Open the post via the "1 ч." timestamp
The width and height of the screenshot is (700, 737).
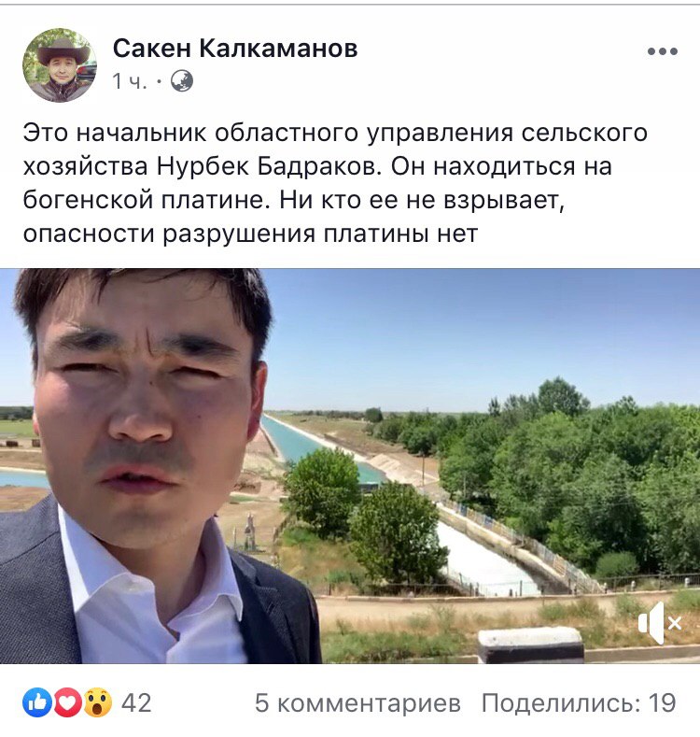pyautogui.click(x=130, y=81)
